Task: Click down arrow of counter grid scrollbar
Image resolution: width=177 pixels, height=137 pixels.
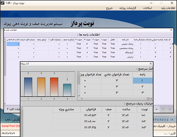Action: click(5, 103)
